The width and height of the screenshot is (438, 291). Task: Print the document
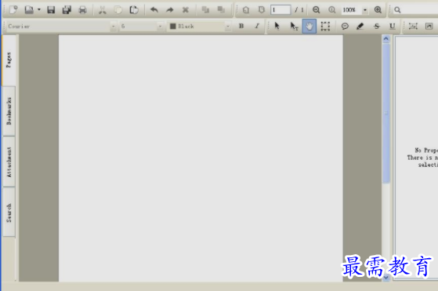[82, 10]
